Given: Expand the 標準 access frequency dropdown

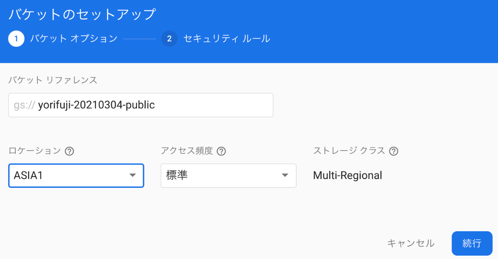Looking at the screenshot, I should 228,175.
